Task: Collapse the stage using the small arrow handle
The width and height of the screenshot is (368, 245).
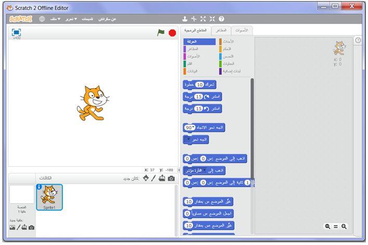Action: pos(179,170)
